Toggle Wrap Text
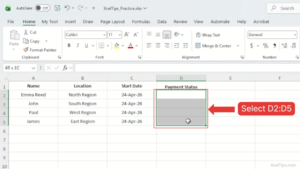 (x=208, y=35)
